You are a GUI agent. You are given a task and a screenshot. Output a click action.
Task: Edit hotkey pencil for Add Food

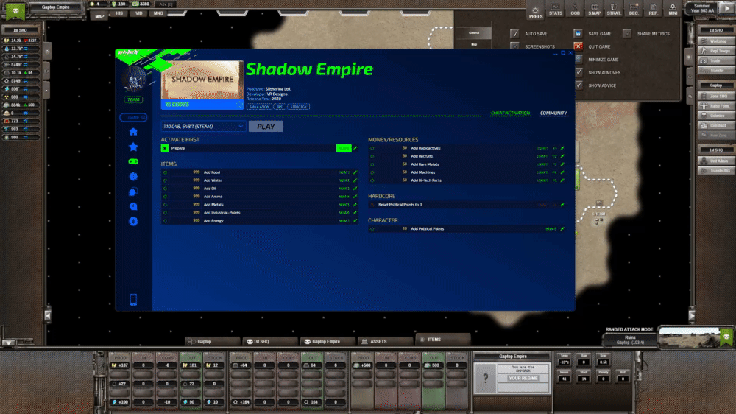(355, 172)
